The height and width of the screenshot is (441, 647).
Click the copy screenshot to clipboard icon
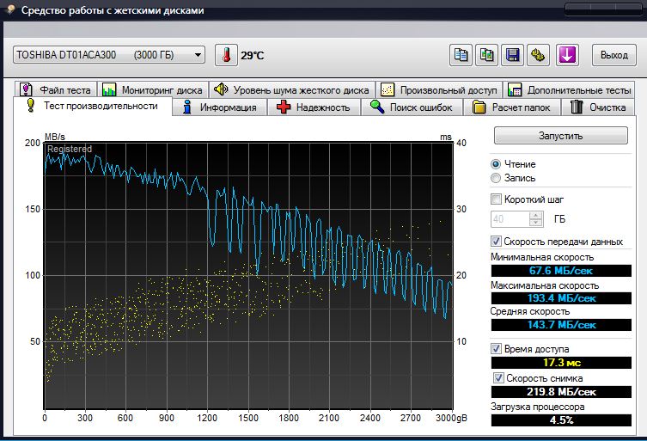(487, 55)
